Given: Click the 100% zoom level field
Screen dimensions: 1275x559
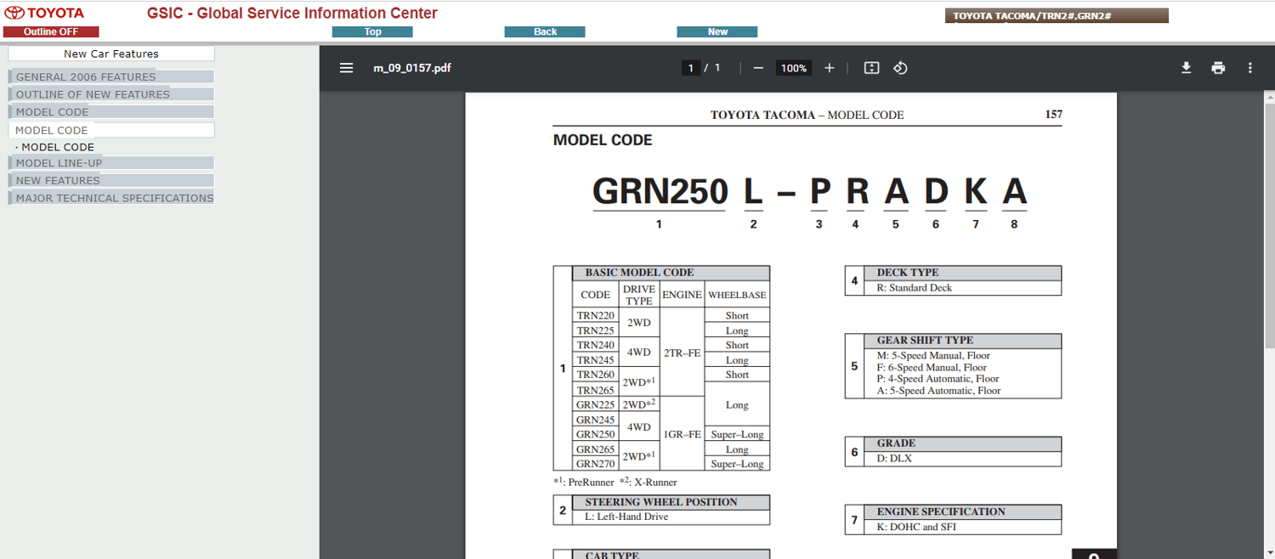Looking at the screenshot, I should tap(794, 68).
